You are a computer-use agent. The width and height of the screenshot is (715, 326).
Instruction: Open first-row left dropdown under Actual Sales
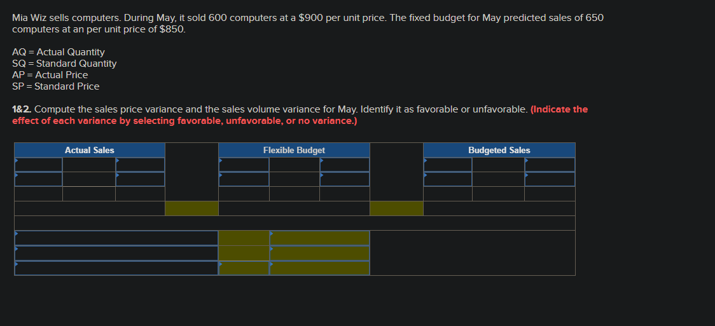38,165
